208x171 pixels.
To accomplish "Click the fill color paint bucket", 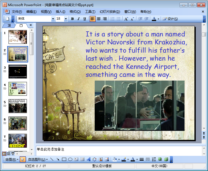I will coord(115,159).
